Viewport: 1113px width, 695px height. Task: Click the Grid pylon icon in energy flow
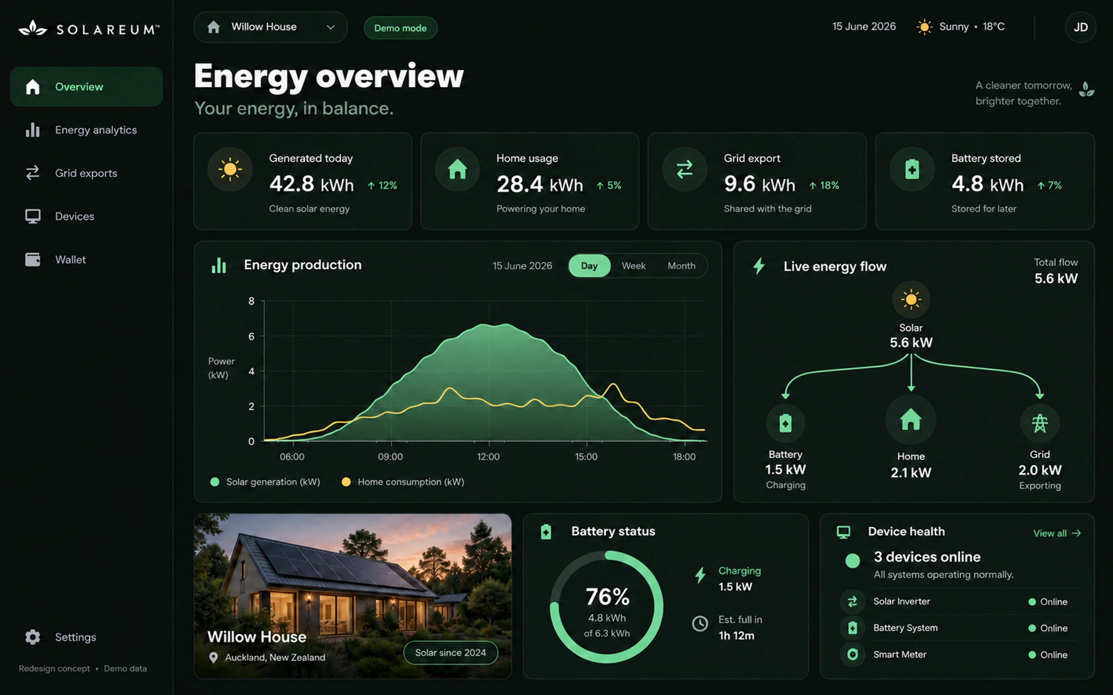pos(1040,424)
